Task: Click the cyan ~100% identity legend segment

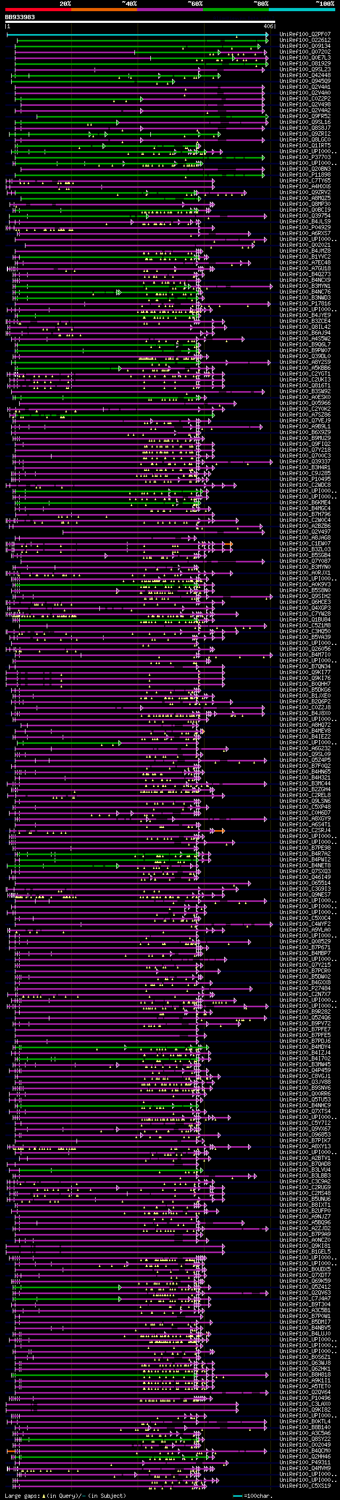Action: pyautogui.click(x=302, y=10)
